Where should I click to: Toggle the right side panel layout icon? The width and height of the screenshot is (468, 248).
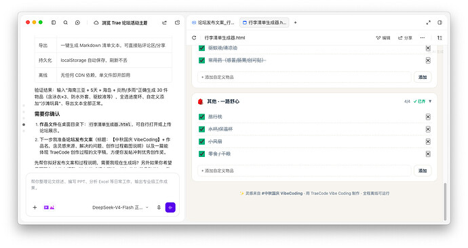coord(440,22)
